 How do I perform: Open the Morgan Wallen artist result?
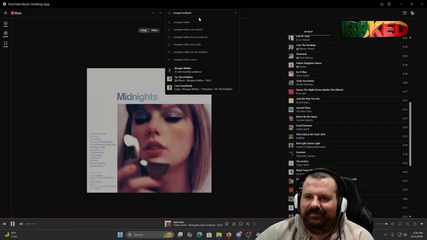(x=202, y=70)
